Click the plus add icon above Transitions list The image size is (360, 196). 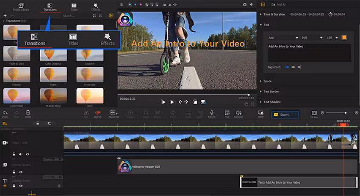pyautogui.click(x=5, y=16)
